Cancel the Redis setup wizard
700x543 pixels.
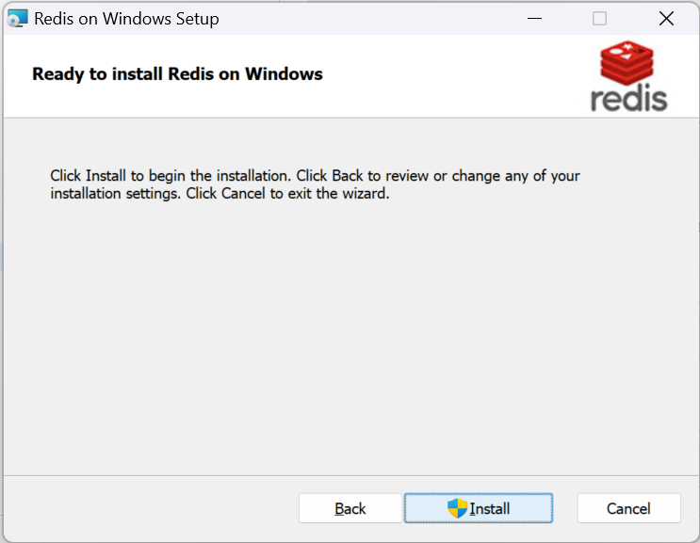[x=628, y=508]
